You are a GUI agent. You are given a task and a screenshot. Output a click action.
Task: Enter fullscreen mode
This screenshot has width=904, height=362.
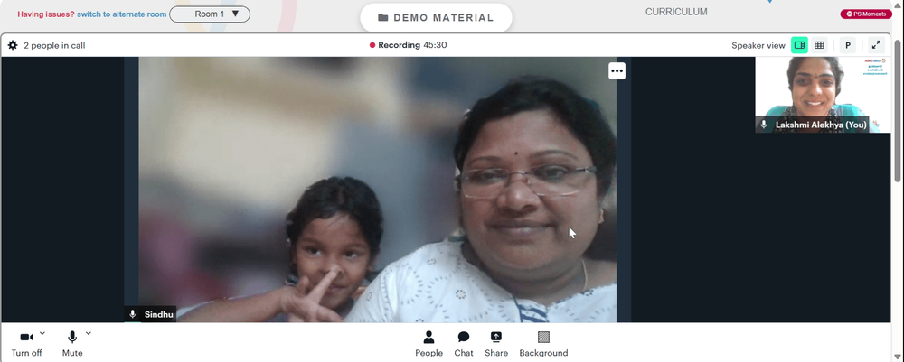coord(876,45)
